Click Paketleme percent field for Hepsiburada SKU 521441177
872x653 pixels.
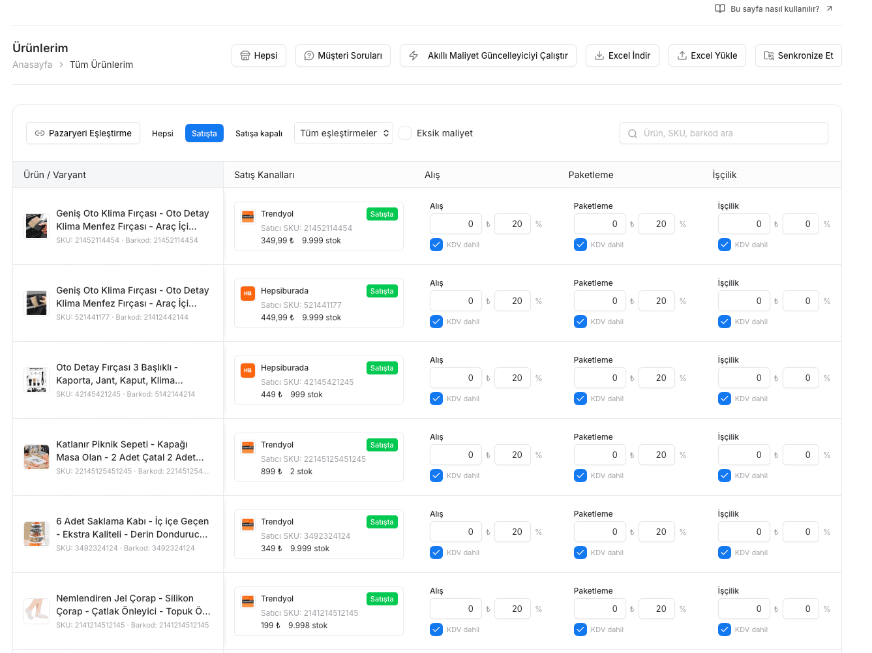click(657, 301)
